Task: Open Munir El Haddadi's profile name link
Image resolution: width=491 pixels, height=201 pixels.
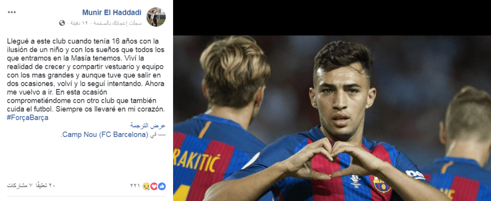Action: 112,12
